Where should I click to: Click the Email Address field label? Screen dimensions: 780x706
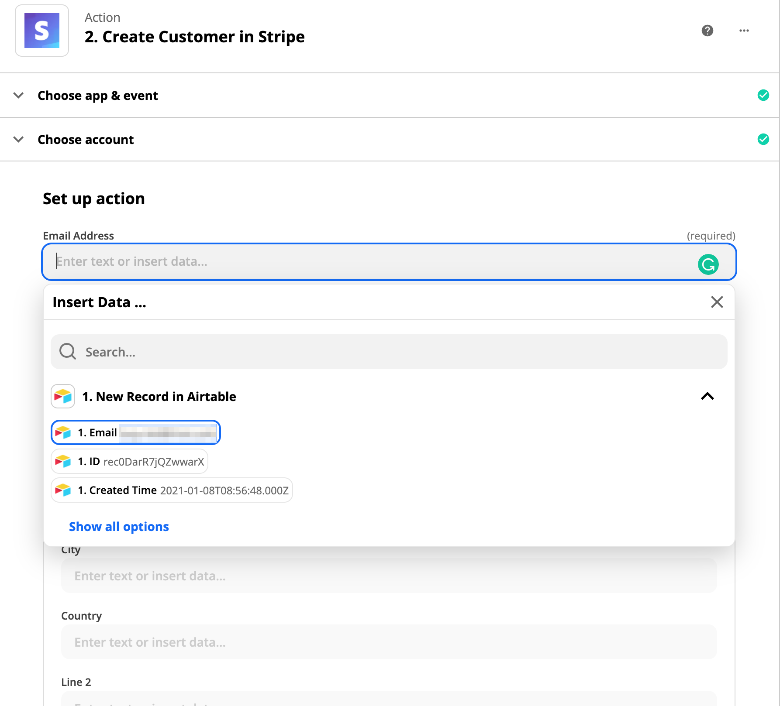click(78, 236)
